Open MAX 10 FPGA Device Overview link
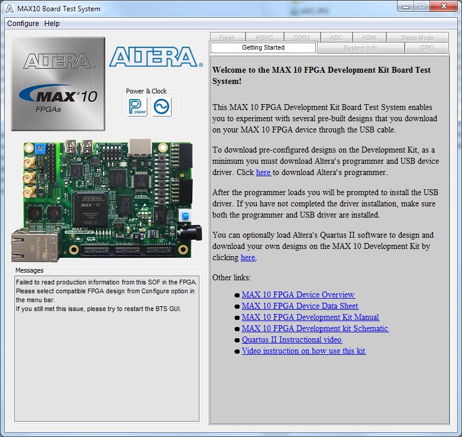 click(299, 294)
